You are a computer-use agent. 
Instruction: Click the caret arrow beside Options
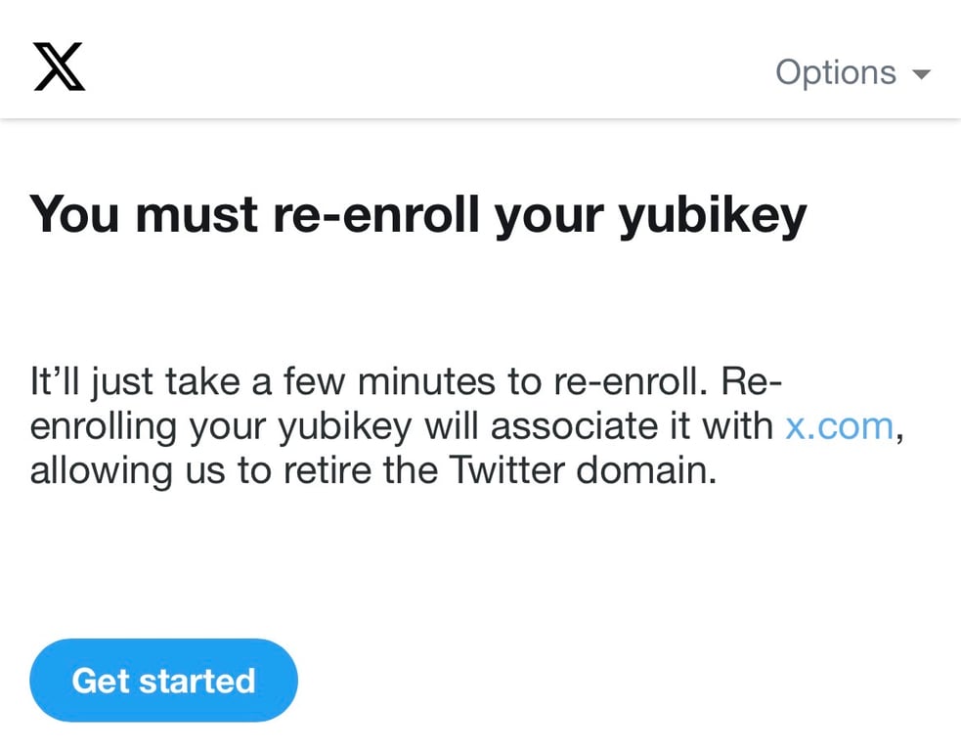click(x=921, y=74)
